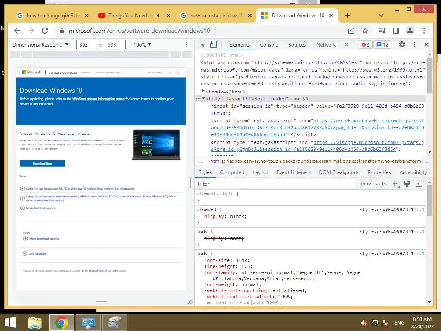Image resolution: width=441 pixels, height=331 pixels.
Task: Open the media control playlist icon
Action: tap(382, 31)
